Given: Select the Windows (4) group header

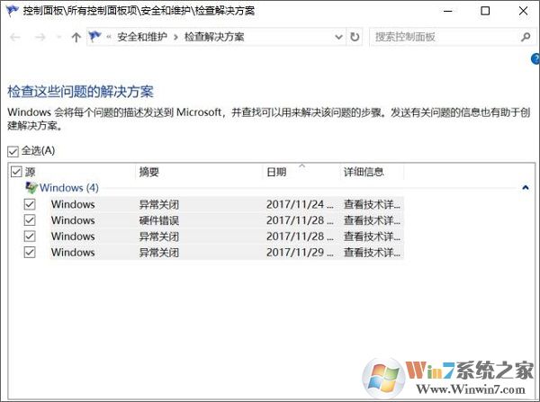Looking at the screenshot, I should pos(69,188).
